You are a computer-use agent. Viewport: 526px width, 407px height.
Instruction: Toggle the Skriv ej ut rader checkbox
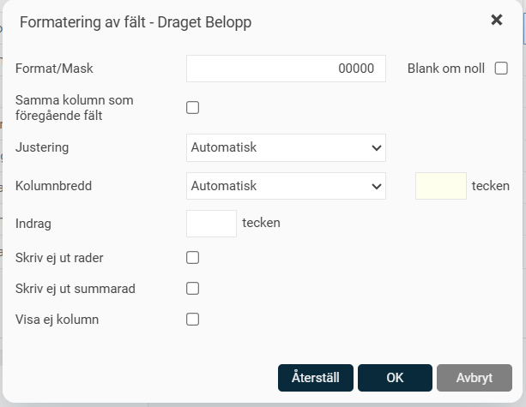tap(193, 258)
